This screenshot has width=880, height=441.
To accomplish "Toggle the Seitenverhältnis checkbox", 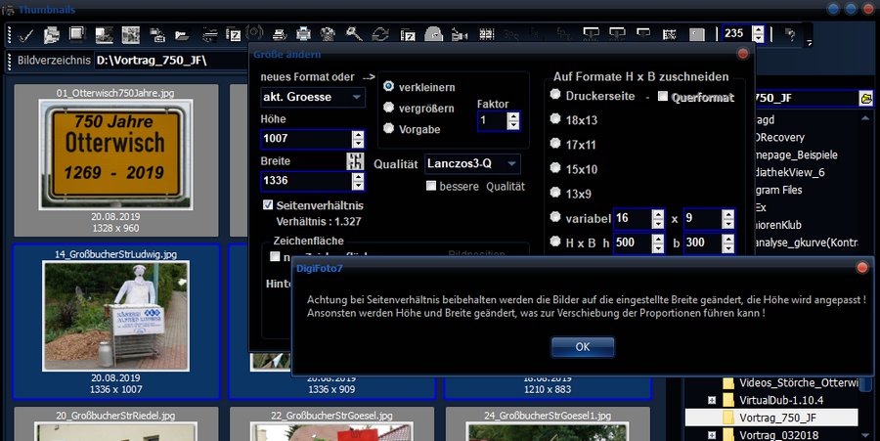I will tap(268, 205).
